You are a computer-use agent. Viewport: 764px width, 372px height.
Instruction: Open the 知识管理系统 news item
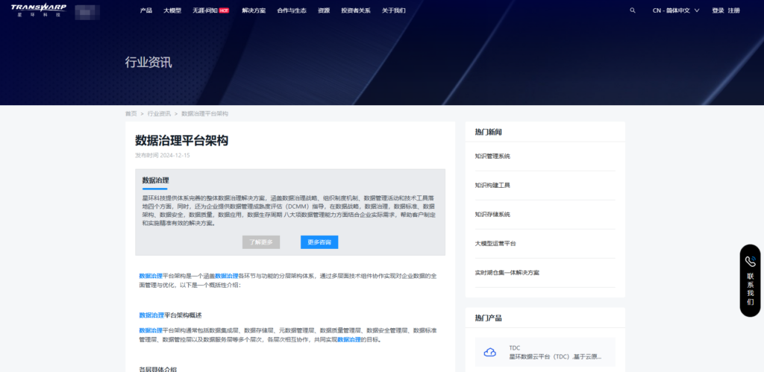[x=492, y=157]
